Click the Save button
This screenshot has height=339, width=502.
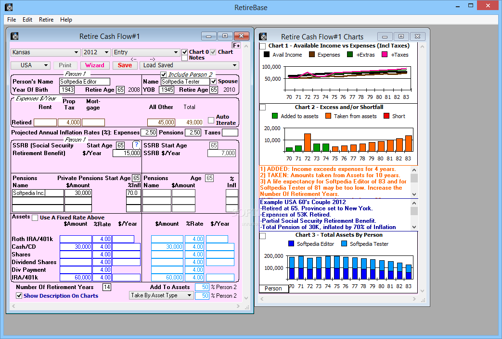pyautogui.click(x=125, y=65)
